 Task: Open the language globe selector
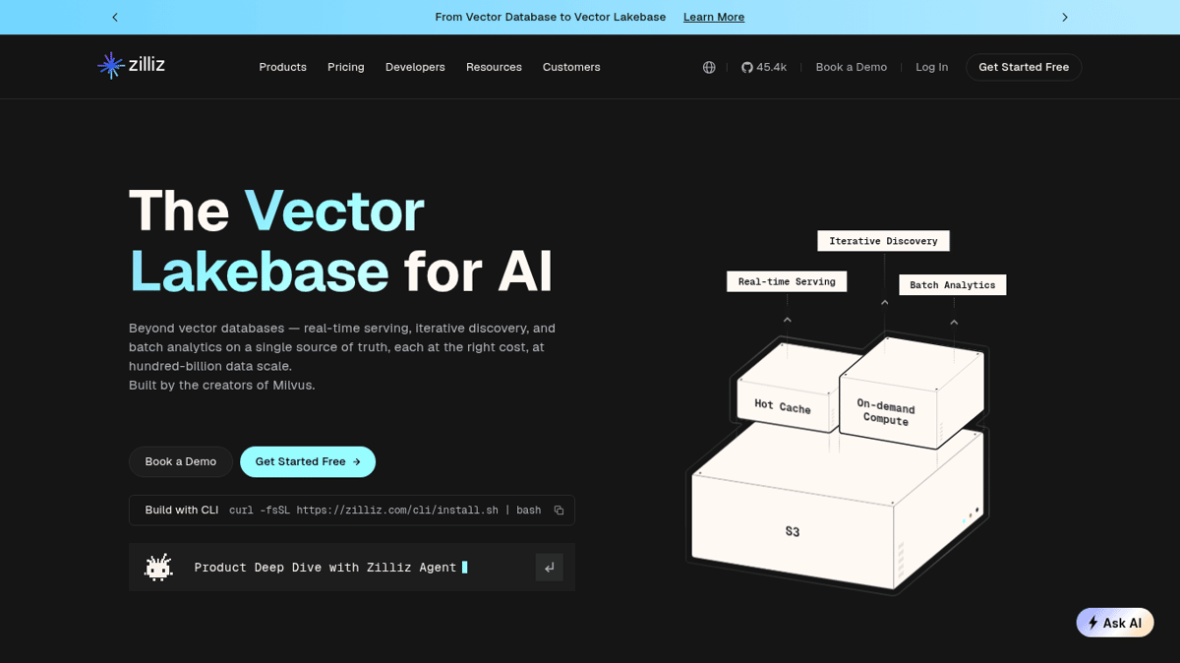point(709,67)
